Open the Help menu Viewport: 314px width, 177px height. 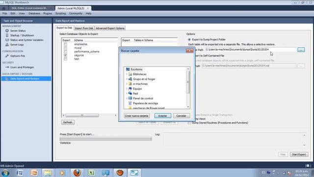[x=88, y=13]
